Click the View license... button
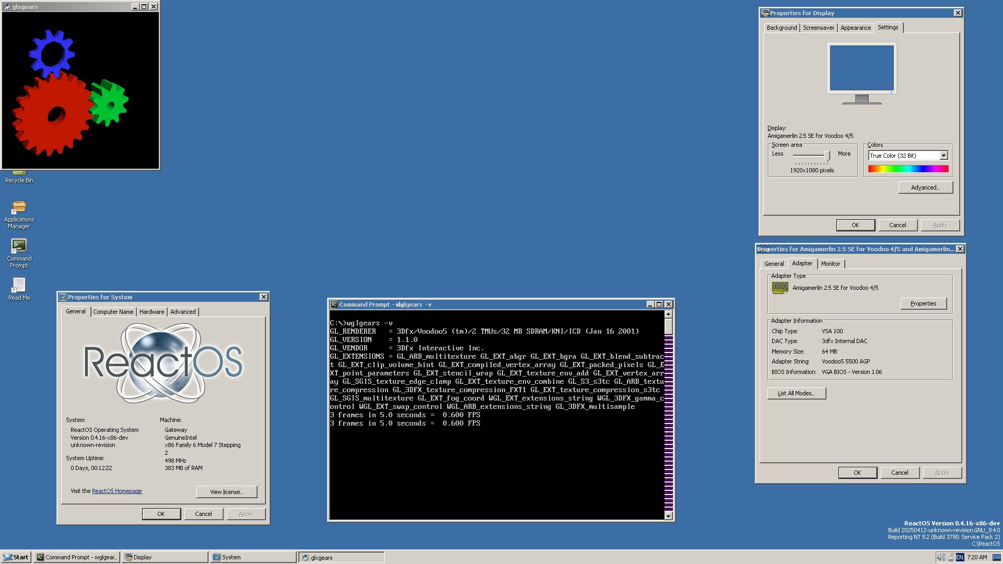Image resolution: width=1003 pixels, height=564 pixels. click(x=226, y=492)
